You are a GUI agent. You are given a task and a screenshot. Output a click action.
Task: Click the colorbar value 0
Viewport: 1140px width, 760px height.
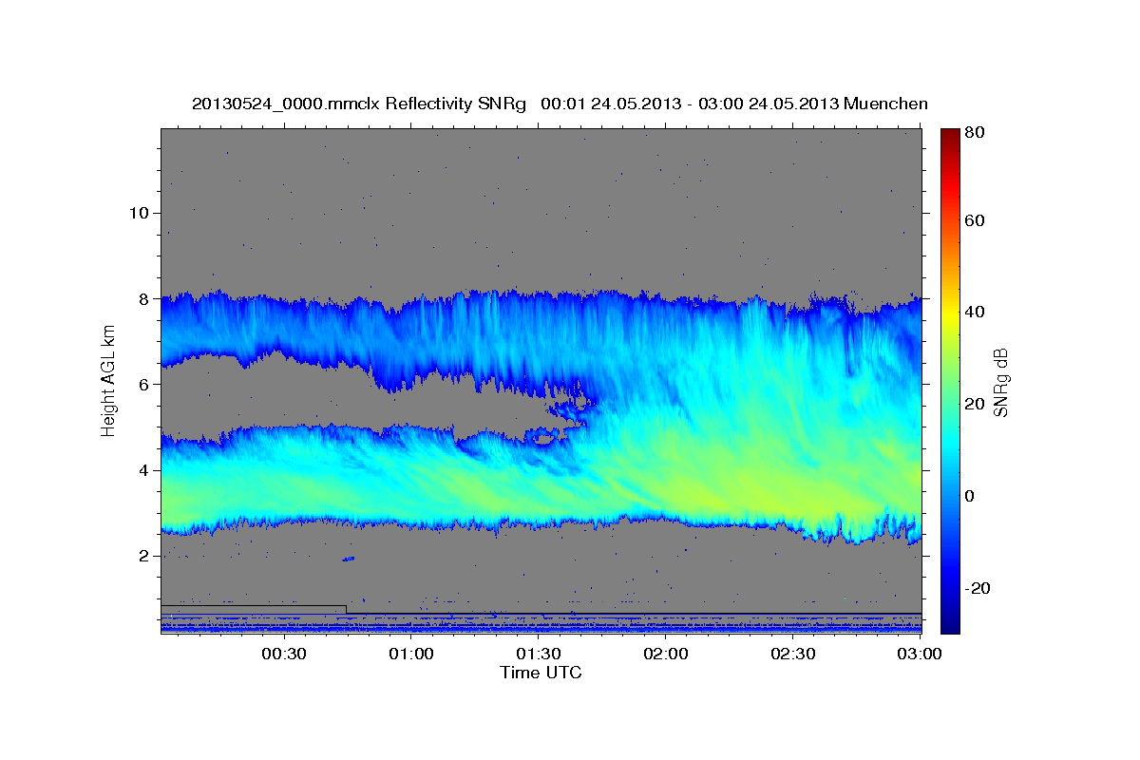tap(972, 496)
